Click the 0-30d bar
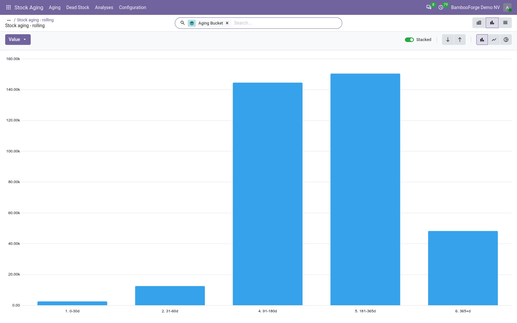 tap(72, 303)
